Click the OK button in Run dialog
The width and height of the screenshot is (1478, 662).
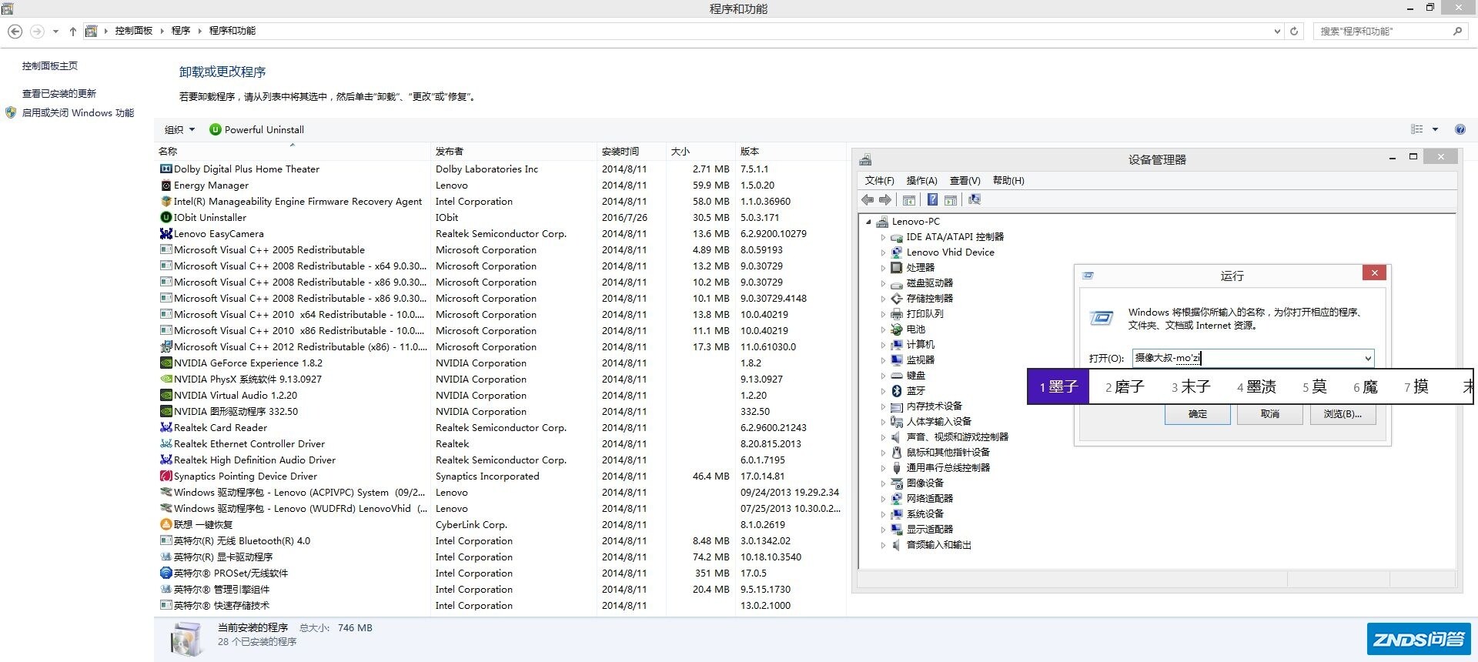click(1198, 414)
